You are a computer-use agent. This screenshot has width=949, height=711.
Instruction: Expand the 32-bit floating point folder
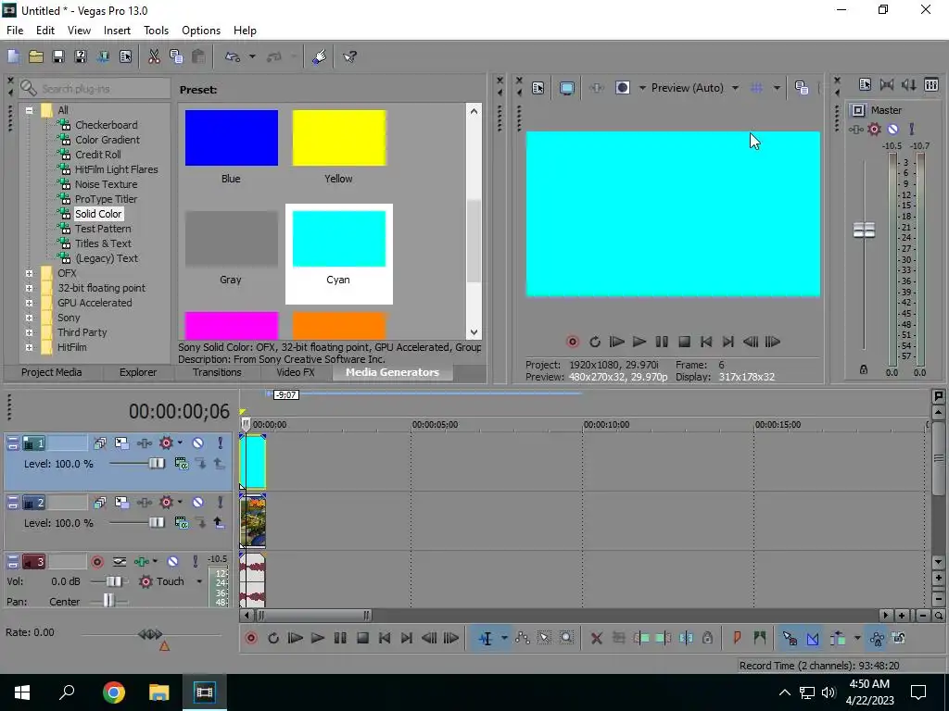click(x=29, y=289)
